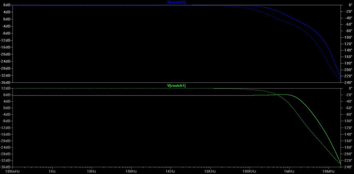354x174 pixels.
Task: Click -60° on the lower pane's phase axis
Action: 349,108
